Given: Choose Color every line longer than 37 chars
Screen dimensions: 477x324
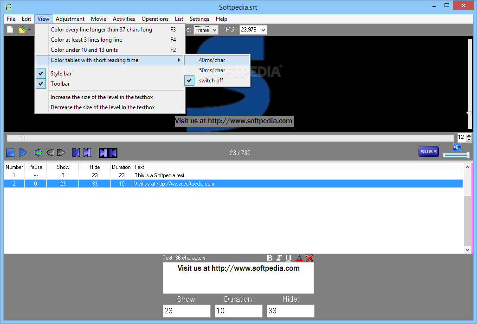Looking at the screenshot, I should click(110, 30).
